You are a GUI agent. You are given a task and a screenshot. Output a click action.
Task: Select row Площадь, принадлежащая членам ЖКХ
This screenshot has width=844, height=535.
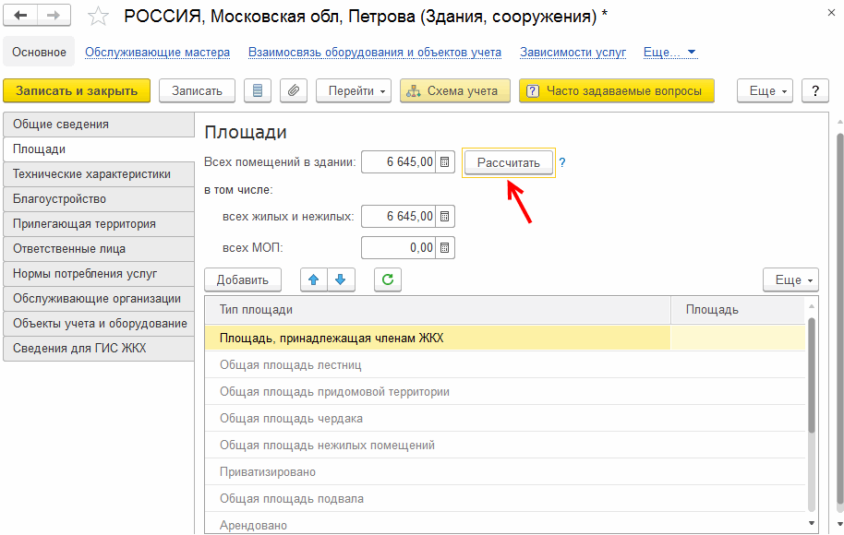coord(505,338)
